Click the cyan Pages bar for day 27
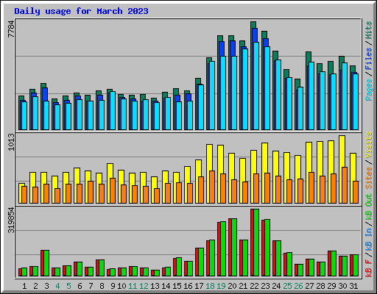This screenshot has height=294, width=377. [x=311, y=96]
